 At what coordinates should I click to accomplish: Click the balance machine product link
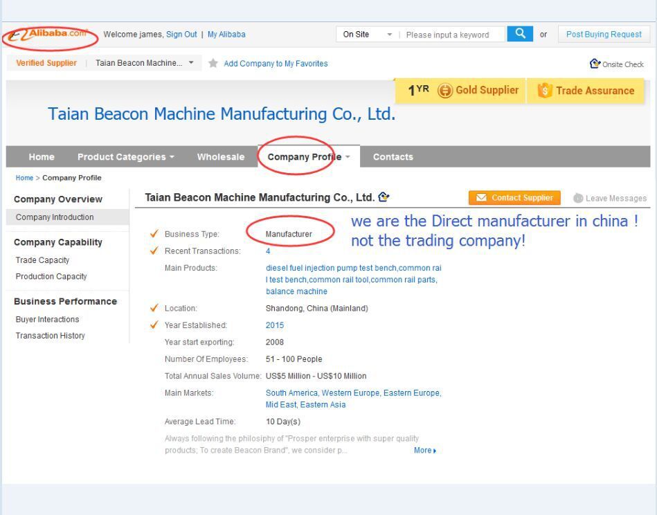(296, 291)
